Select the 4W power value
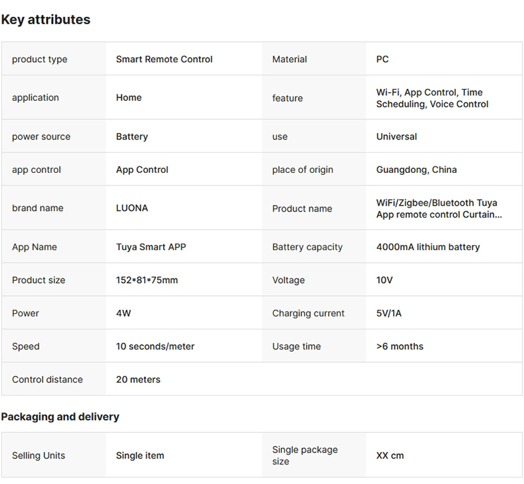This screenshot has height=484, width=524. (124, 313)
